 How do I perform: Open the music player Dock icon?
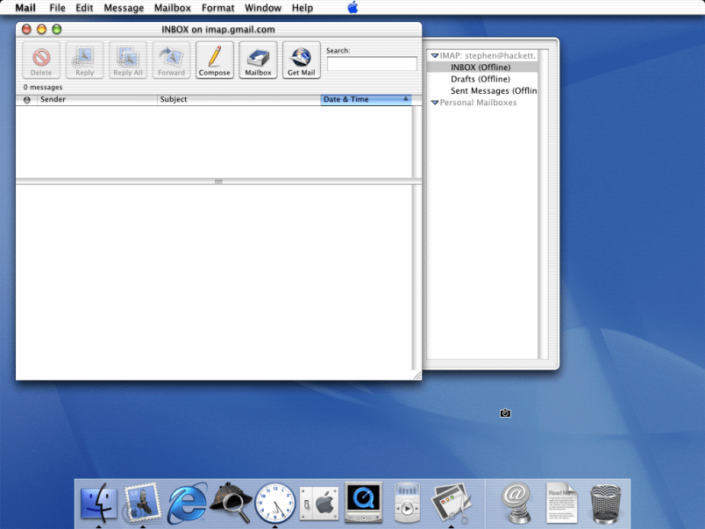coord(407,503)
